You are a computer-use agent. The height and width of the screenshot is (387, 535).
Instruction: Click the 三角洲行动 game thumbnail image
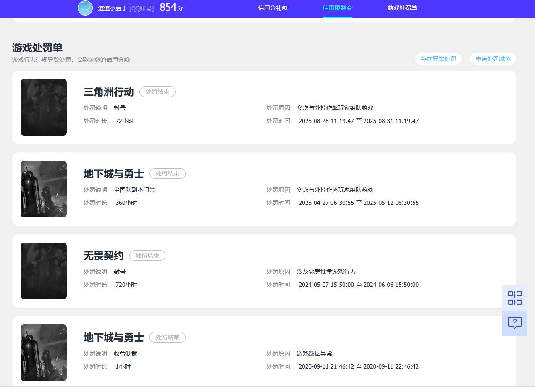[x=43, y=107]
